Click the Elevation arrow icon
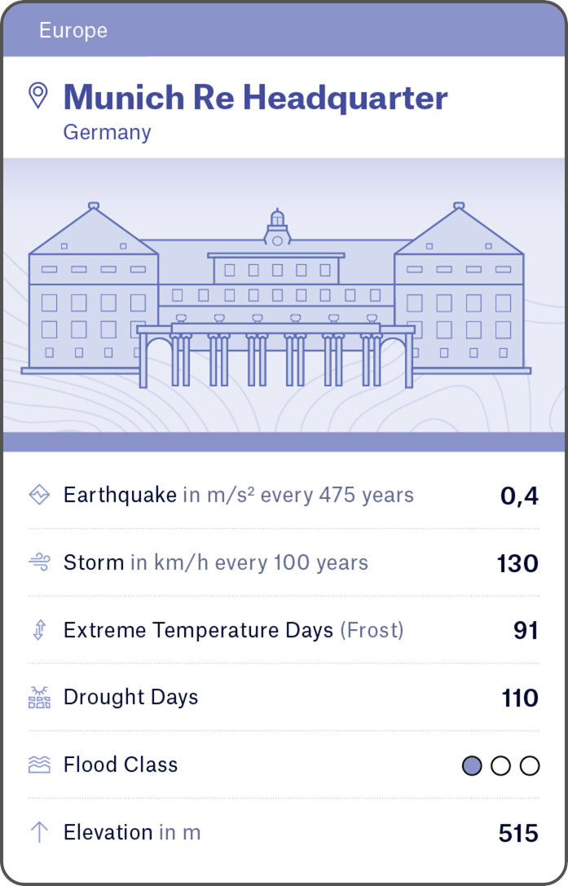This screenshot has height=886, width=568. [x=39, y=832]
